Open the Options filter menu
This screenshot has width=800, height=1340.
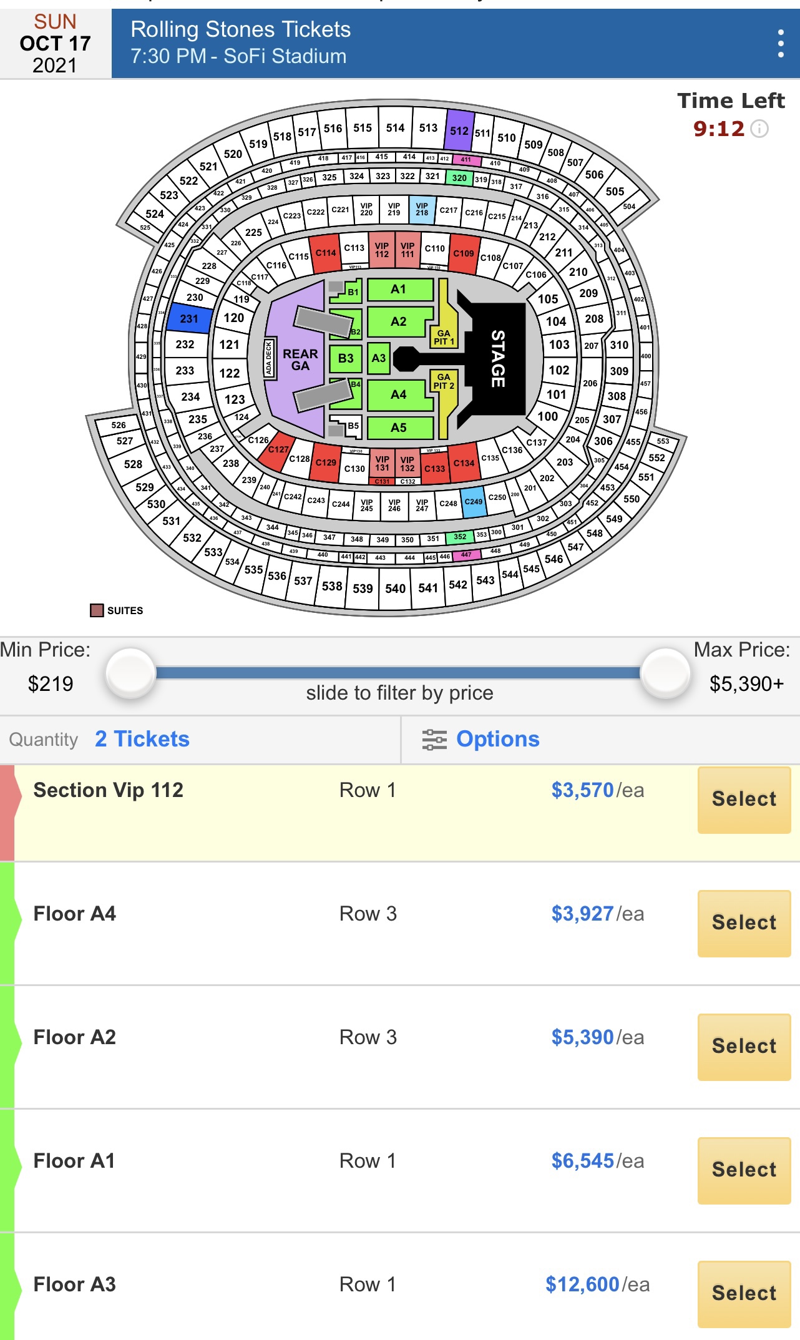click(497, 739)
